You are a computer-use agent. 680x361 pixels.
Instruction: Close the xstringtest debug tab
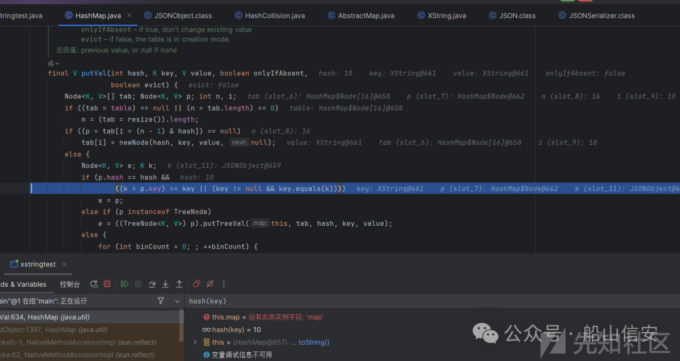[64, 264]
